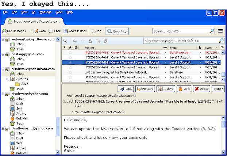
Task: Open the Address Book
Action: click(x=75, y=31)
